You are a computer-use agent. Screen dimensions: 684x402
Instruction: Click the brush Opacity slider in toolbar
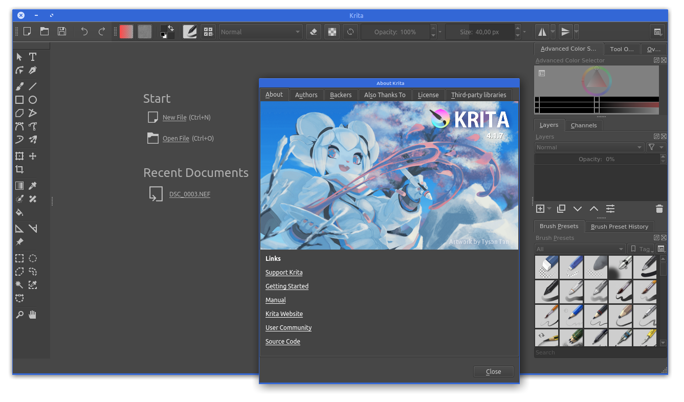pos(395,32)
